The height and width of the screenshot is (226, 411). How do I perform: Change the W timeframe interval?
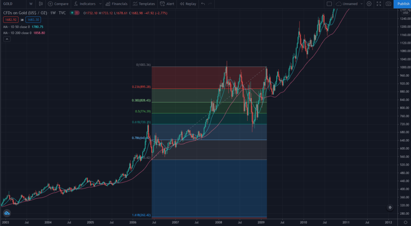pos(31,4)
